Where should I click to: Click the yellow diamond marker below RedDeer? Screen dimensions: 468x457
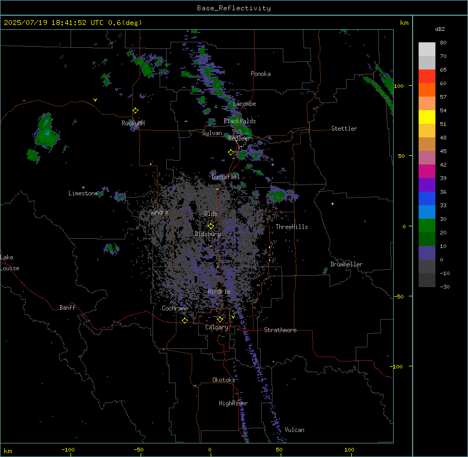pyautogui.click(x=231, y=153)
